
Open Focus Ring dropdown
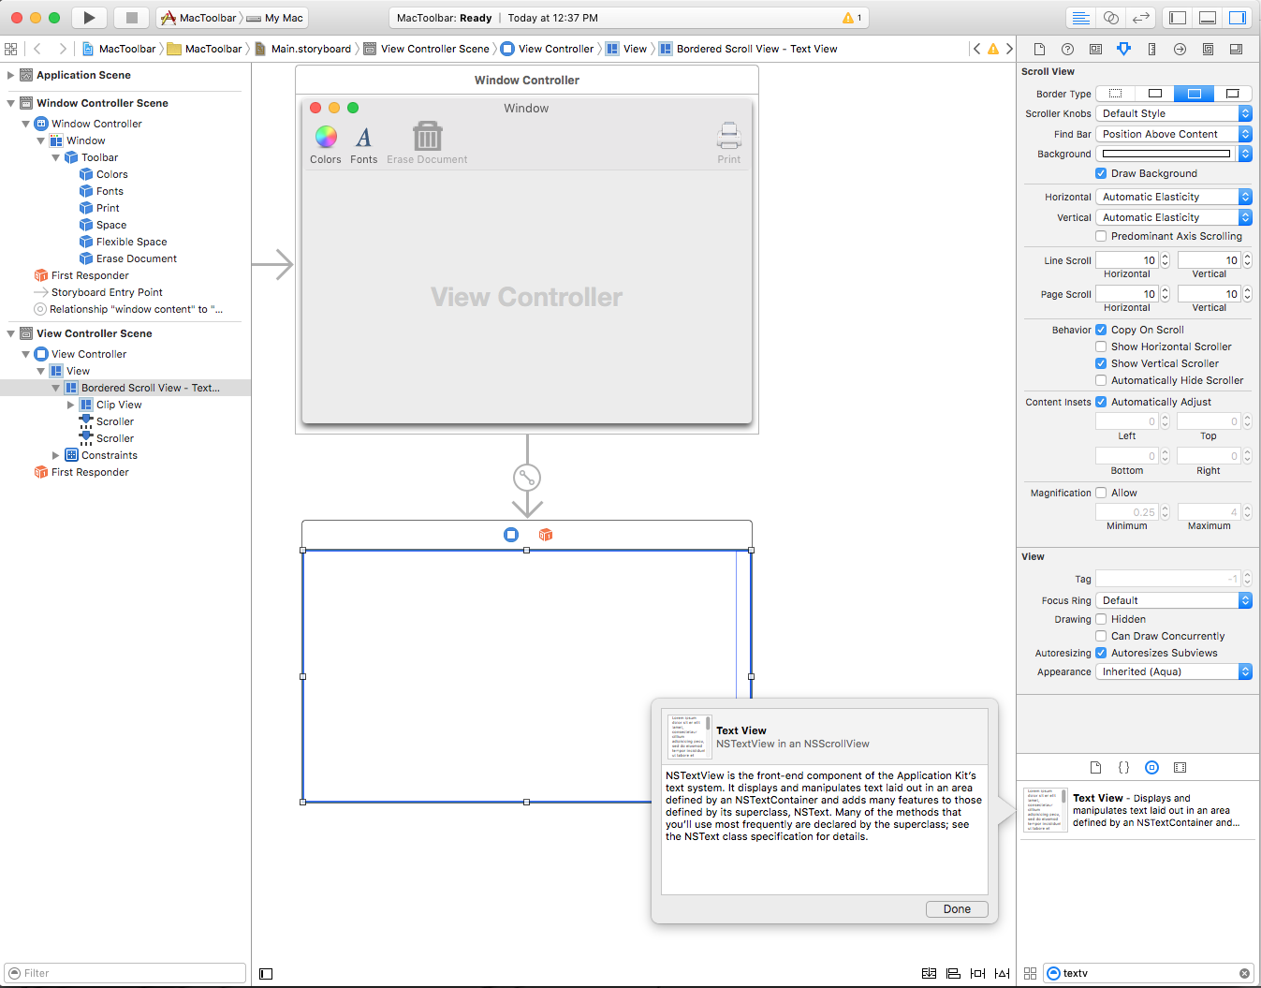[x=1174, y=600]
